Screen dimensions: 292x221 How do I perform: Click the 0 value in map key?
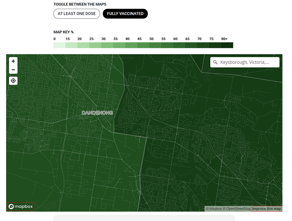(54, 39)
